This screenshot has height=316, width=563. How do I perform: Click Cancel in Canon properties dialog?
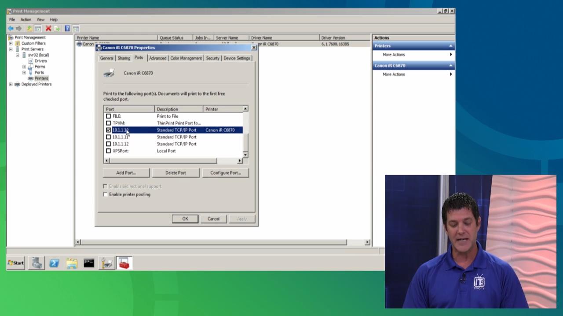(x=213, y=219)
